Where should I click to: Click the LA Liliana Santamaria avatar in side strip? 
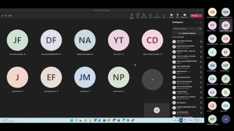coord(212,92)
